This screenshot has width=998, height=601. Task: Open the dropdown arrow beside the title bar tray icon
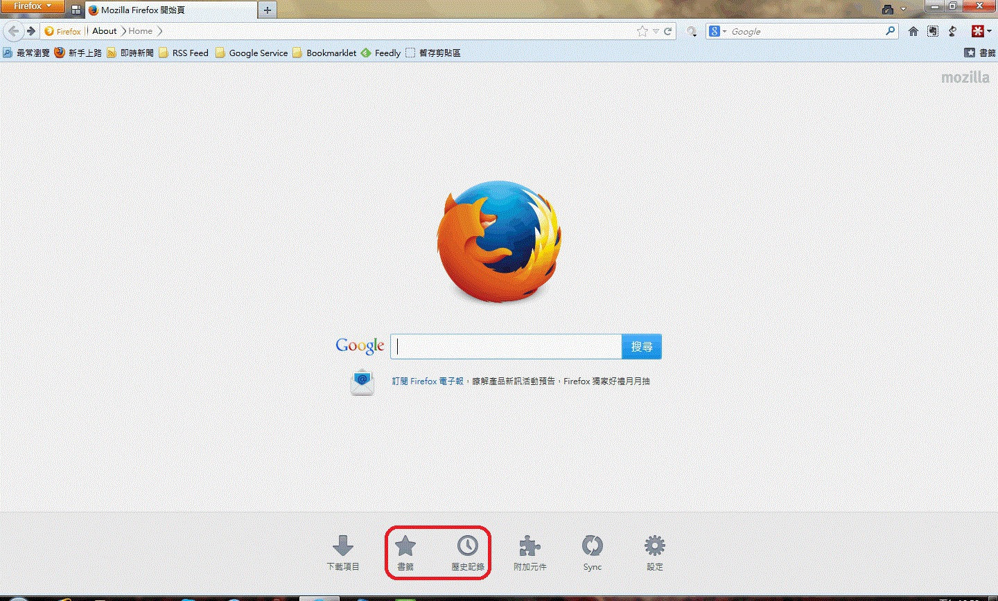(903, 9)
